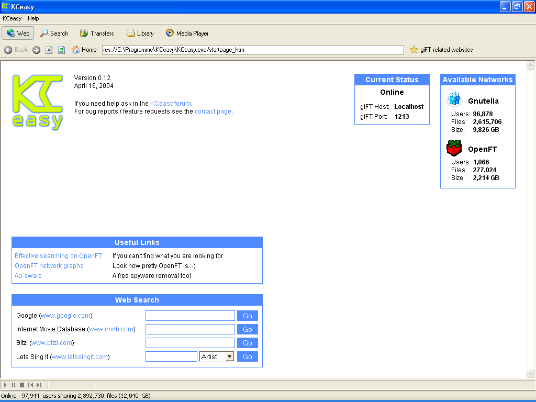Click the OpenFT gift box icon
Screen dimensions: 536x402
pos(454,148)
